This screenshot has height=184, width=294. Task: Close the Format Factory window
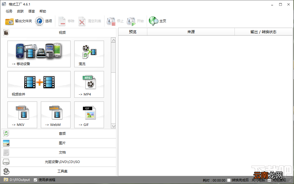[289, 5]
